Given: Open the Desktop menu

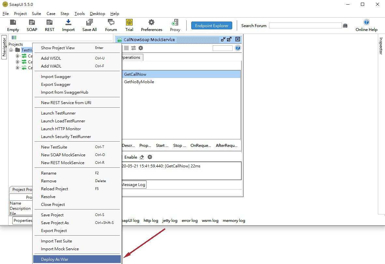Looking at the screenshot, I should pos(97,13).
